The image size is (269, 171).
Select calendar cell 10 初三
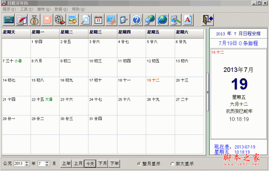103,67
